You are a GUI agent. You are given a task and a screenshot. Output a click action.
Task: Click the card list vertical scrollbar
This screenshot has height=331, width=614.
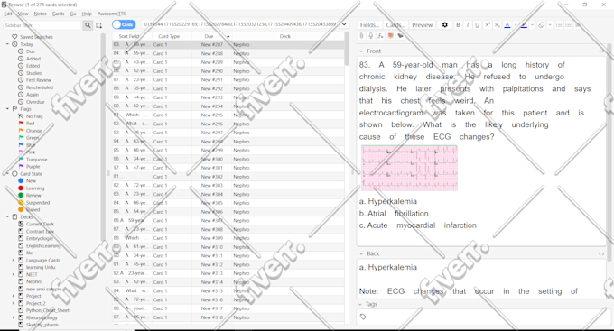347,49
